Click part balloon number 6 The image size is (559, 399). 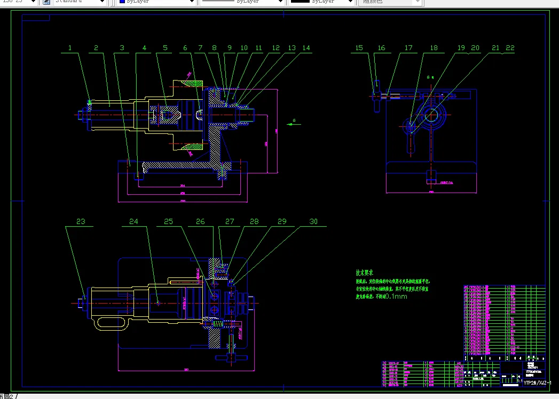click(x=185, y=47)
